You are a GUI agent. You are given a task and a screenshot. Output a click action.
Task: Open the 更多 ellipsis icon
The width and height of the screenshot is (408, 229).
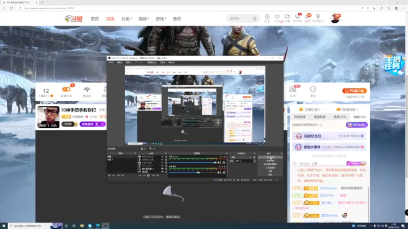click(x=313, y=90)
